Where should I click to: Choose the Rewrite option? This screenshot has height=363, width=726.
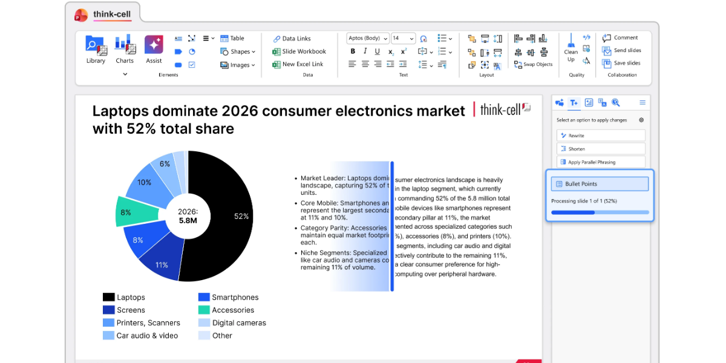[x=601, y=136]
